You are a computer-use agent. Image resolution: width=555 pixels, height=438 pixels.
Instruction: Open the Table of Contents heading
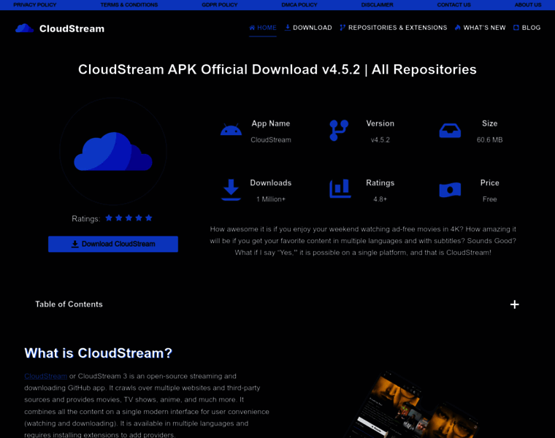pyautogui.click(x=69, y=304)
